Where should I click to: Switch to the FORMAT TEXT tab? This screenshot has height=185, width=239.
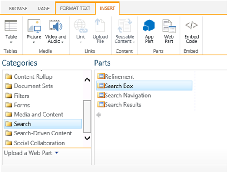click(x=75, y=8)
